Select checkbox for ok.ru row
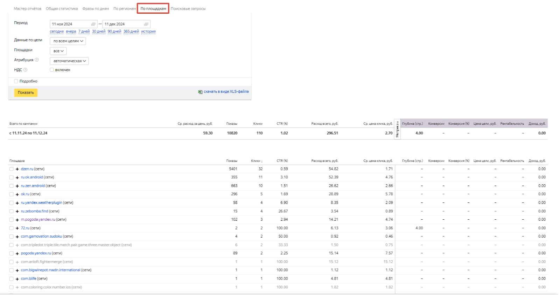Screen dimensions: 560x295 coord(12,194)
